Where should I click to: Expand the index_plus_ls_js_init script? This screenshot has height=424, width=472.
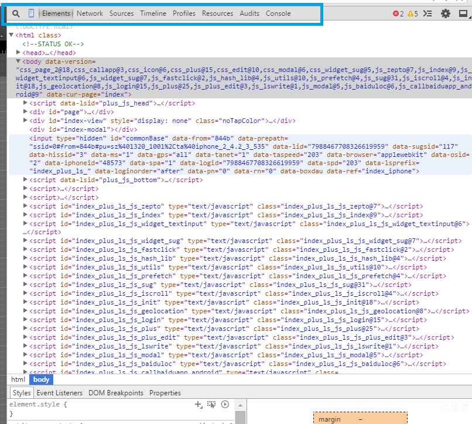click(25, 302)
